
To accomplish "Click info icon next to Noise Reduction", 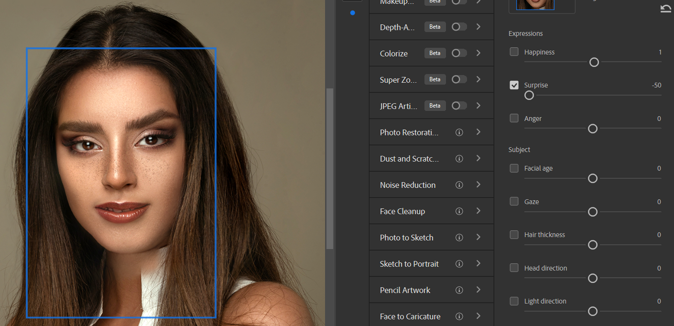I will 459,185.
